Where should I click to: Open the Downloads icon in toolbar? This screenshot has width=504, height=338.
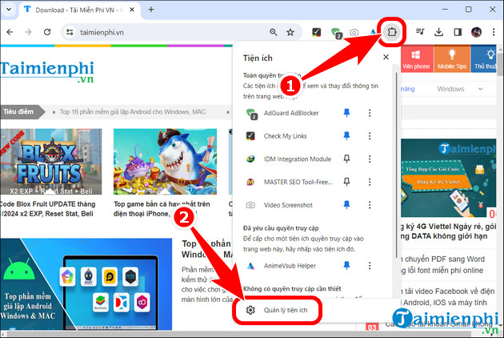point(438,32)
